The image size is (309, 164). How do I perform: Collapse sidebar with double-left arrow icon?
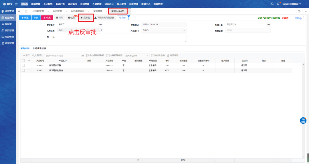point(19,11)
